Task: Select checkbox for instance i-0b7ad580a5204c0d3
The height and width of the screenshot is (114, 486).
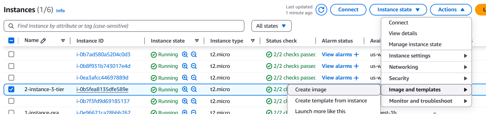Action: tap(11, 54)
